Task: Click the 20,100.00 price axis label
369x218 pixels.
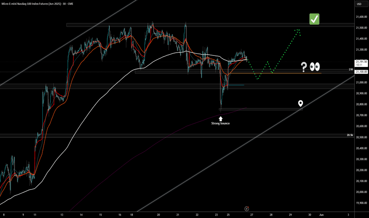Action: coord(361,181)
